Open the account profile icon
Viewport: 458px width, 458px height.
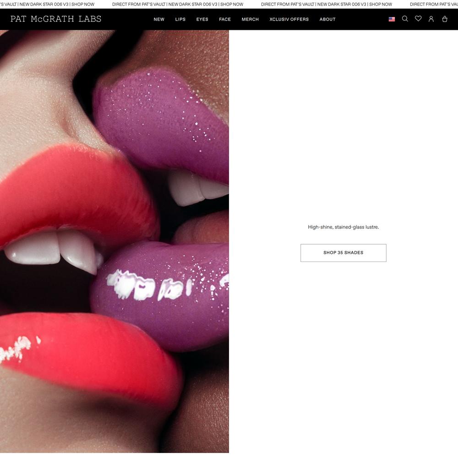(x=431, y=19)
